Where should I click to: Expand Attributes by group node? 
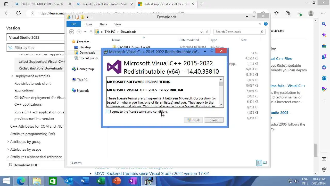tap(8, 142)
